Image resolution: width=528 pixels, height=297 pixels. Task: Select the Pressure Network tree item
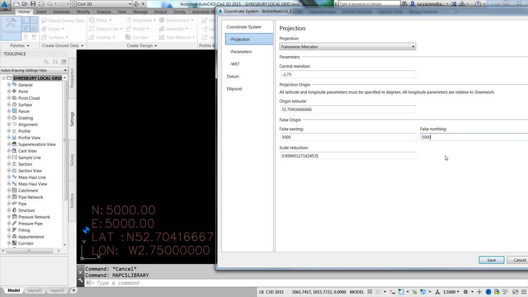click(x=34, y=217)
